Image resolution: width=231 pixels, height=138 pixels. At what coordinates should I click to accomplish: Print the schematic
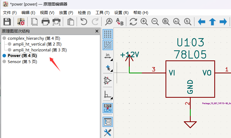[46, 22]
